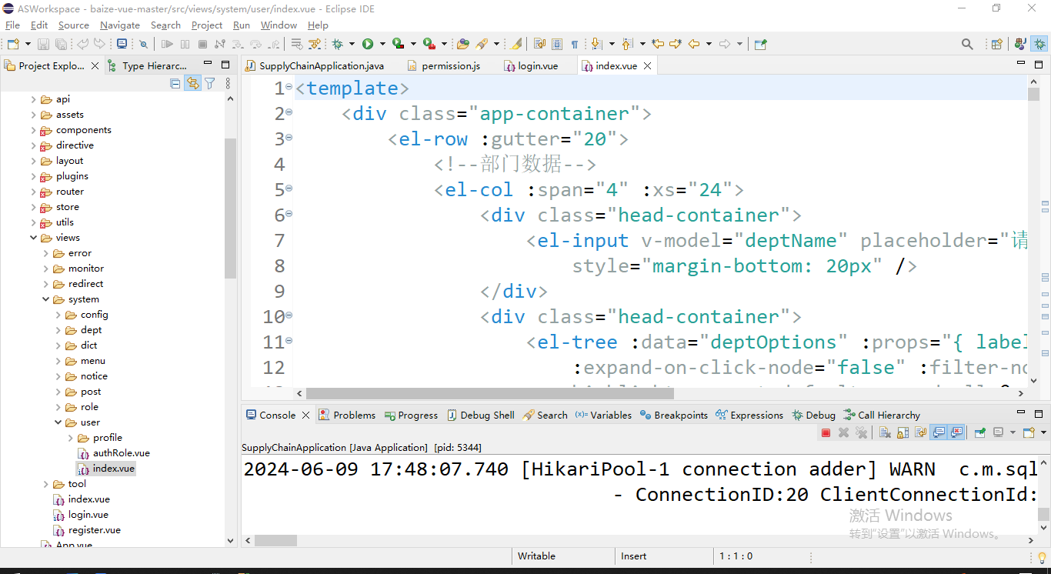Open Project Explorer filter funnel icon
Screen dimensions: 1051x574
[209, 83]
